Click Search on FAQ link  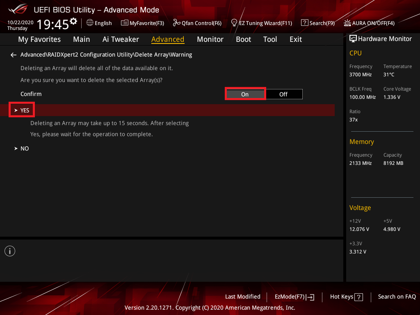tap(397, 297)
